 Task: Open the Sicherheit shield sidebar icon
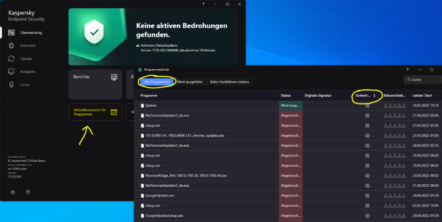point(11,45)
